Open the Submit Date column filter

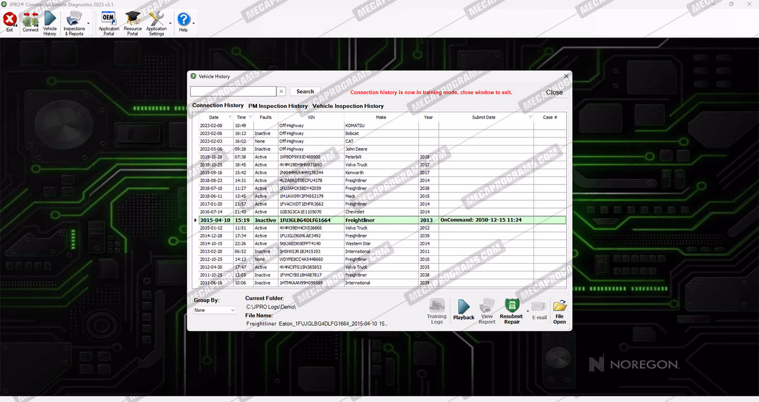530,117
